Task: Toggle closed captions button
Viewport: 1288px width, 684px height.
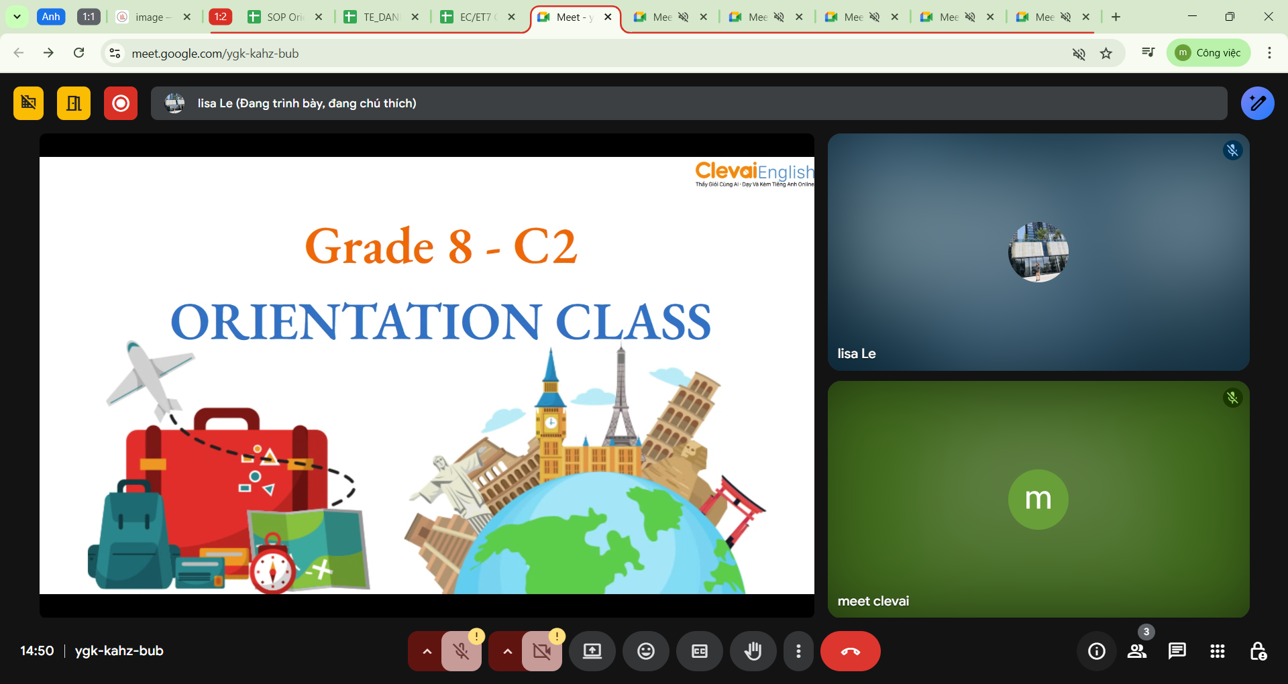Action: point(700,651)
